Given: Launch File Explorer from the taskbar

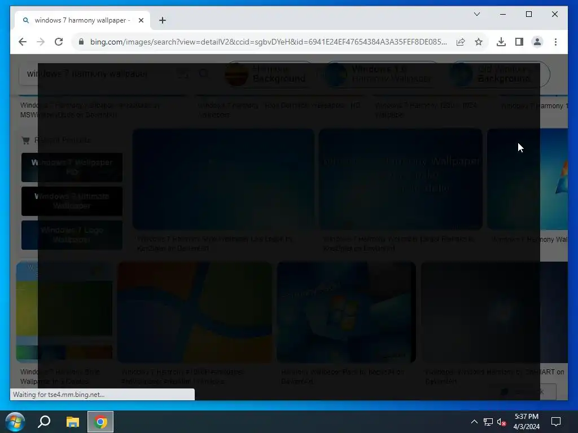Looking at the screenshot, I should point(73,422).
